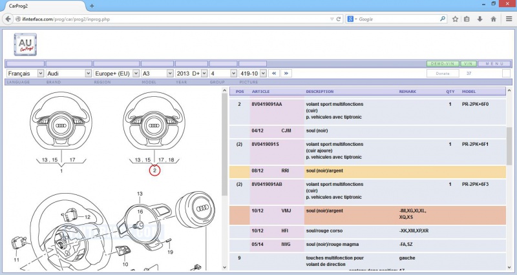Image resolution: width=517 pixels, height=275 pixels.
Task: Change the A3 model dropdown
Action: pos(157,74)
